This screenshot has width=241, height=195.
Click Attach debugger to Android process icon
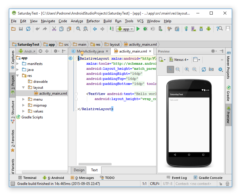click(x=160, y=29)
